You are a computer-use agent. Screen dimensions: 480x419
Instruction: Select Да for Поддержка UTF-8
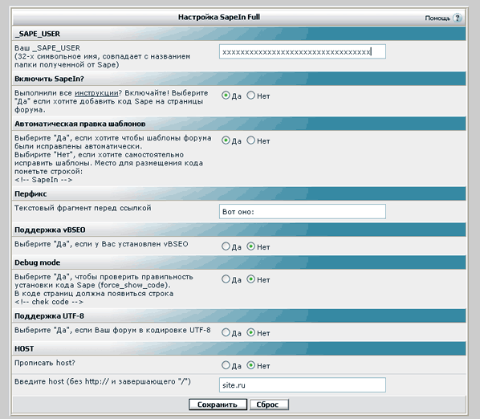[x=226, y=332]
